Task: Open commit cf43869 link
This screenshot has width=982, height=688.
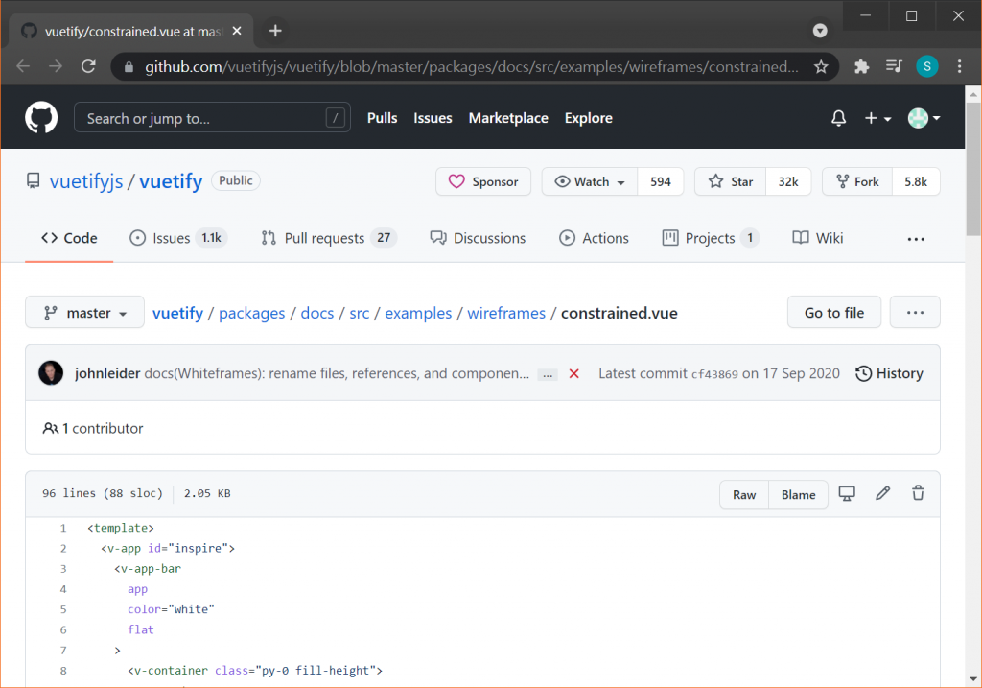Action: 714,374
